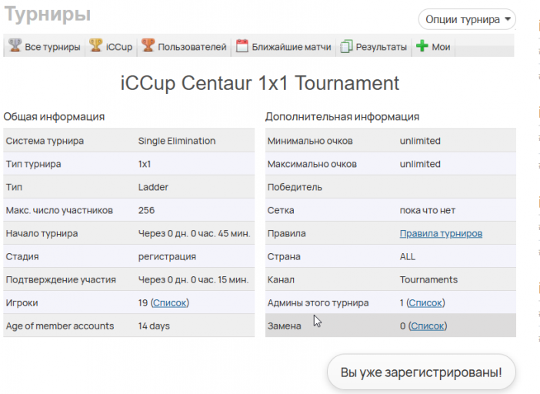Open the Список link in the Замена row
The width and height of the screenshot is (540, 394).
428,326
